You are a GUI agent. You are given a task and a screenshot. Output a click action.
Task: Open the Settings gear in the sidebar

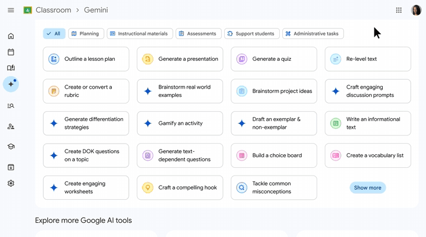[x=11, y=183]
